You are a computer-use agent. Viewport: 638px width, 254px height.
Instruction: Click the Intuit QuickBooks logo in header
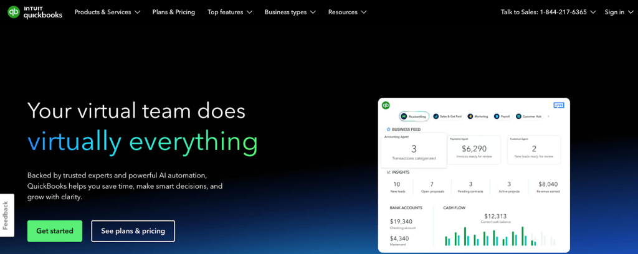tap(35, 12)
